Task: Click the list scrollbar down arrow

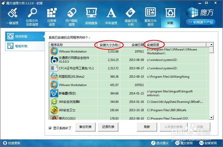Action: (x=212, y=118)
